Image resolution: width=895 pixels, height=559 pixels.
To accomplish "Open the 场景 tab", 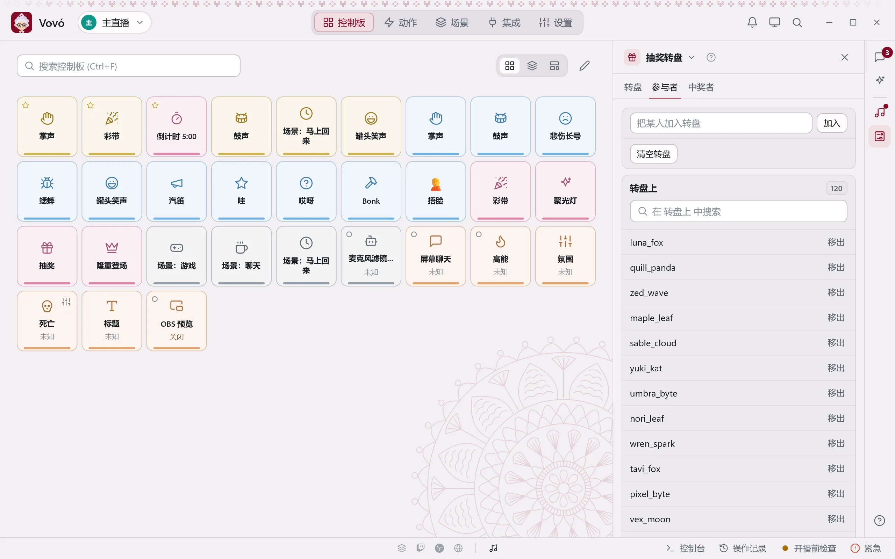I will click(x=452, y=23).
